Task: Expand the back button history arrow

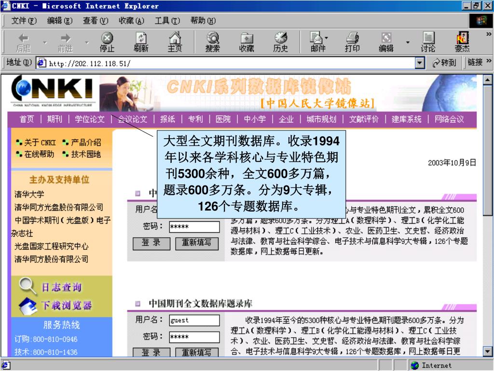Action: (x=44, y=43)
